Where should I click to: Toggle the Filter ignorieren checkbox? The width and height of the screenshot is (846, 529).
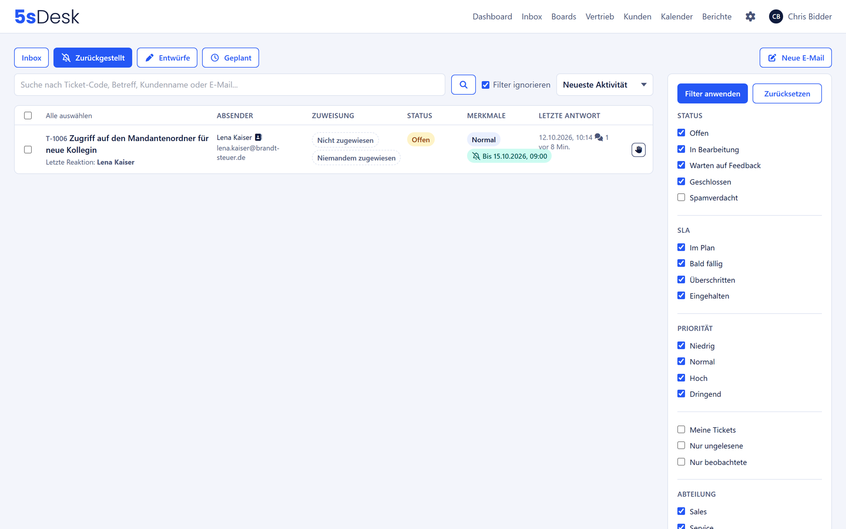(x=486, y=85)
